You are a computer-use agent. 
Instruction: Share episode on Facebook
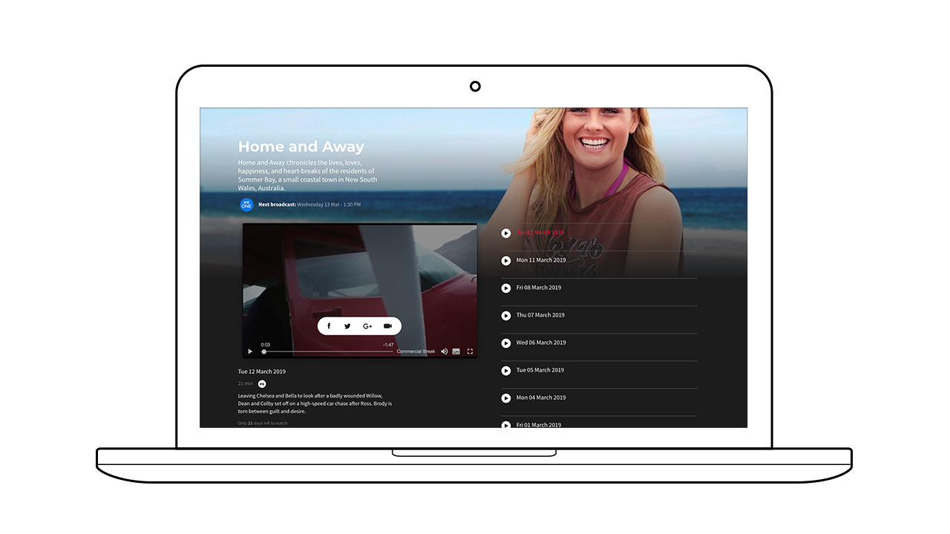(329, 326)
